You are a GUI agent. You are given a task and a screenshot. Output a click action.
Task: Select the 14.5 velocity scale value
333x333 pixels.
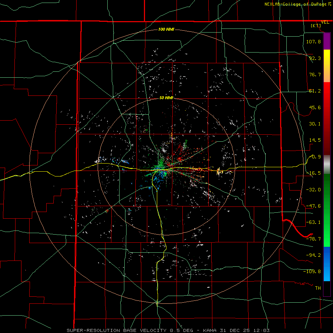[315, 140]
